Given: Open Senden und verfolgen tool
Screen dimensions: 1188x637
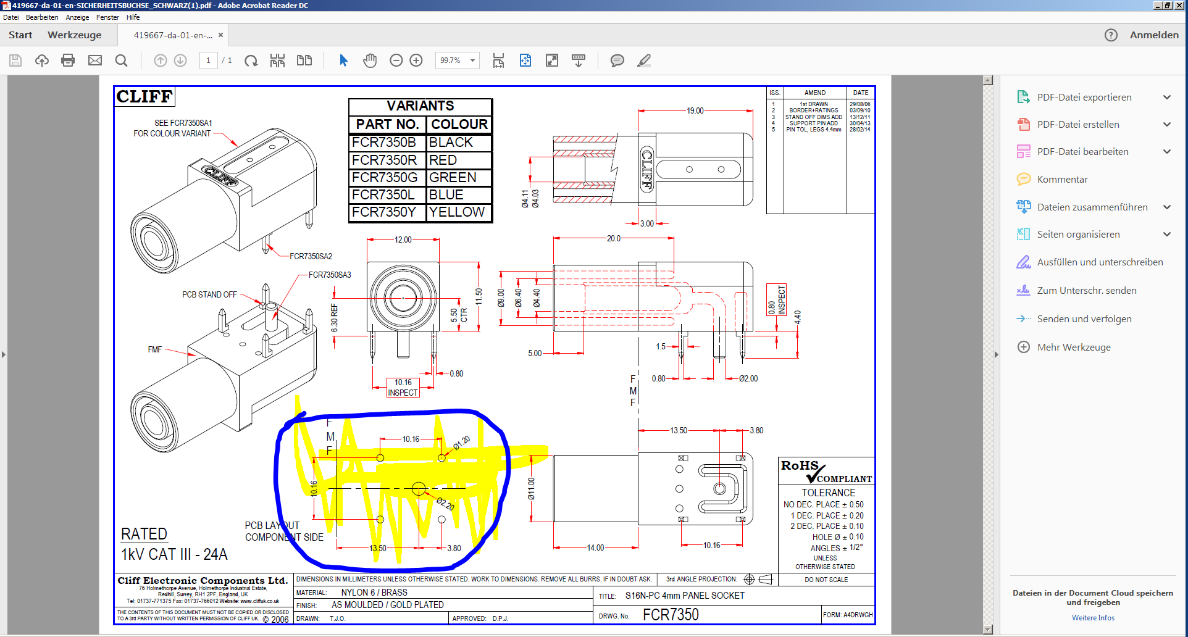Looking at the screenshot, I should pos(1074,319).
